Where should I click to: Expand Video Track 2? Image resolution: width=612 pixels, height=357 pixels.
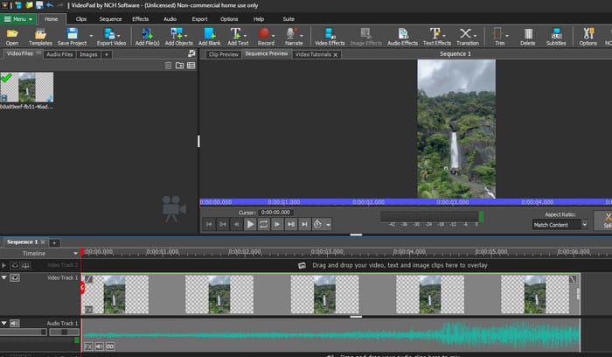point(3,266)
